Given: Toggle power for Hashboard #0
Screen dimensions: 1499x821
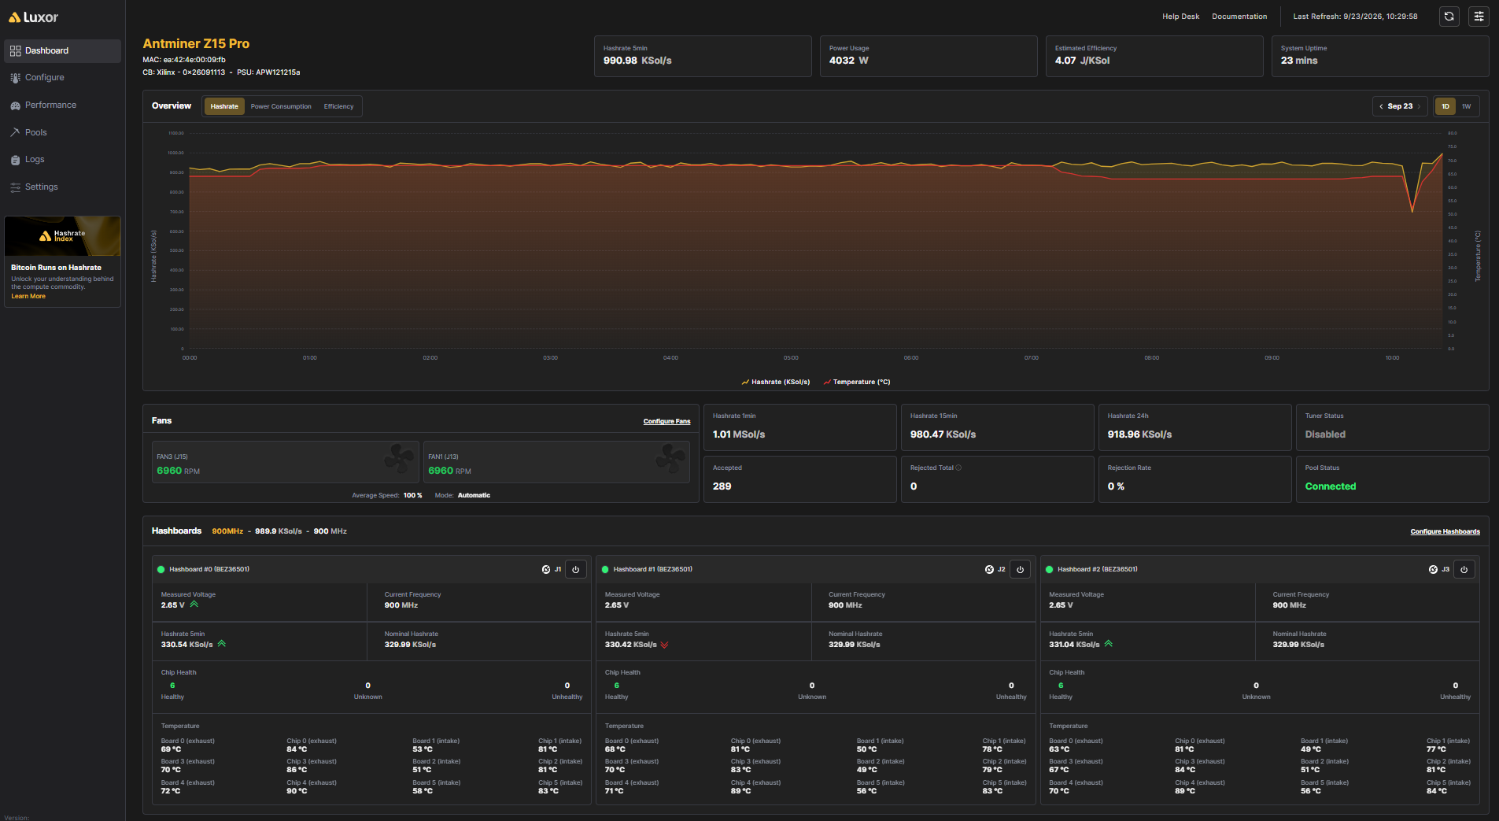Looking at the screenshot, I should tap(576, 569).
